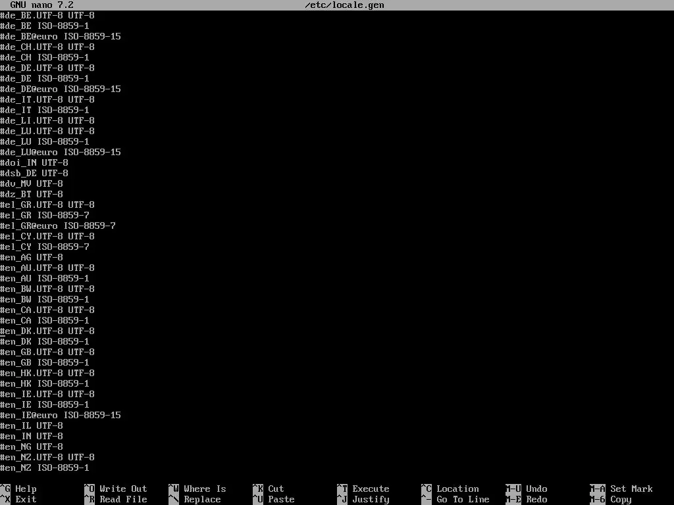This screenshot has height=505, width=674.
Task: Click the #el_GR.UTF-8 UTF-8 line
Action: [x=47, y=205]
